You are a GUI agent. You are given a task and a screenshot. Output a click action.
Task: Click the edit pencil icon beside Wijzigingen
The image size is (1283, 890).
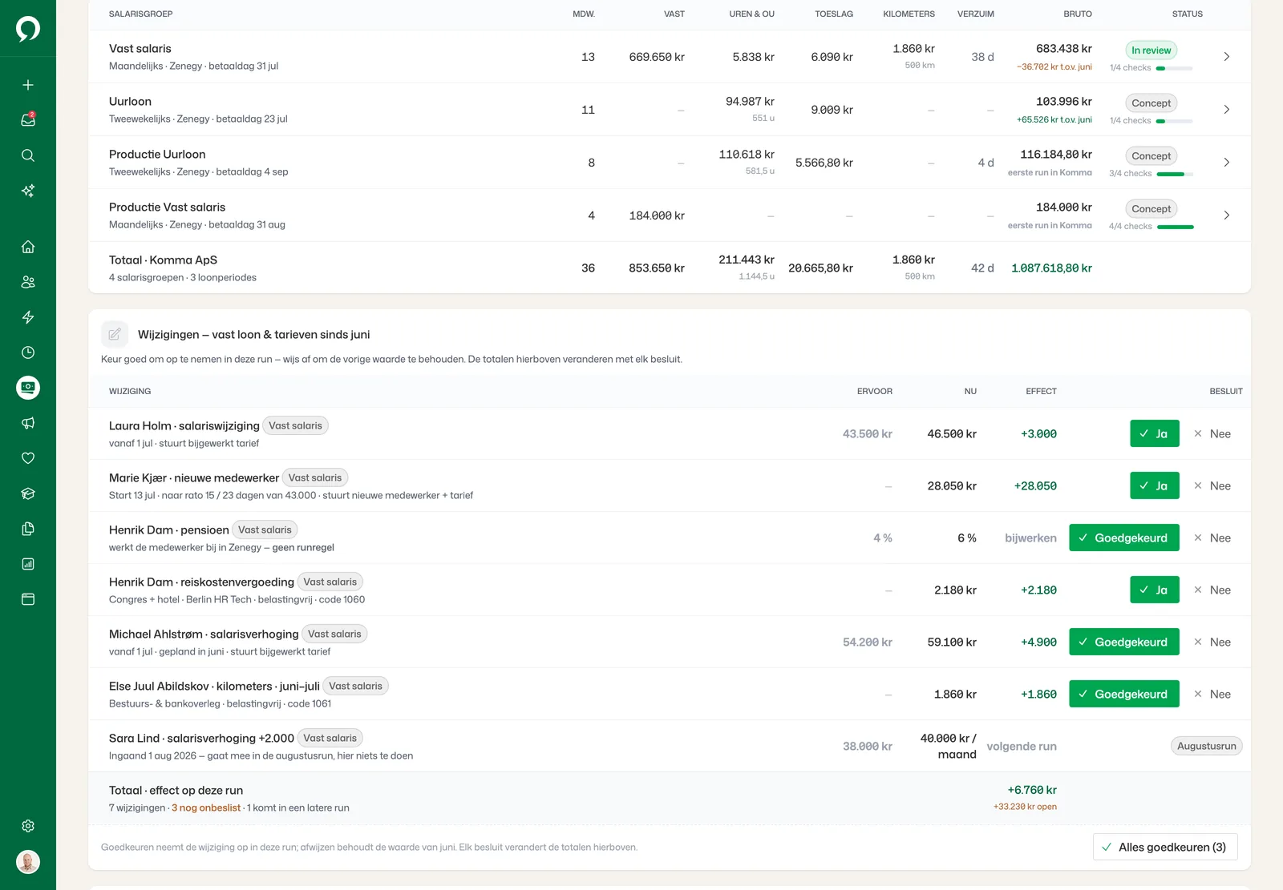point(115,334)
